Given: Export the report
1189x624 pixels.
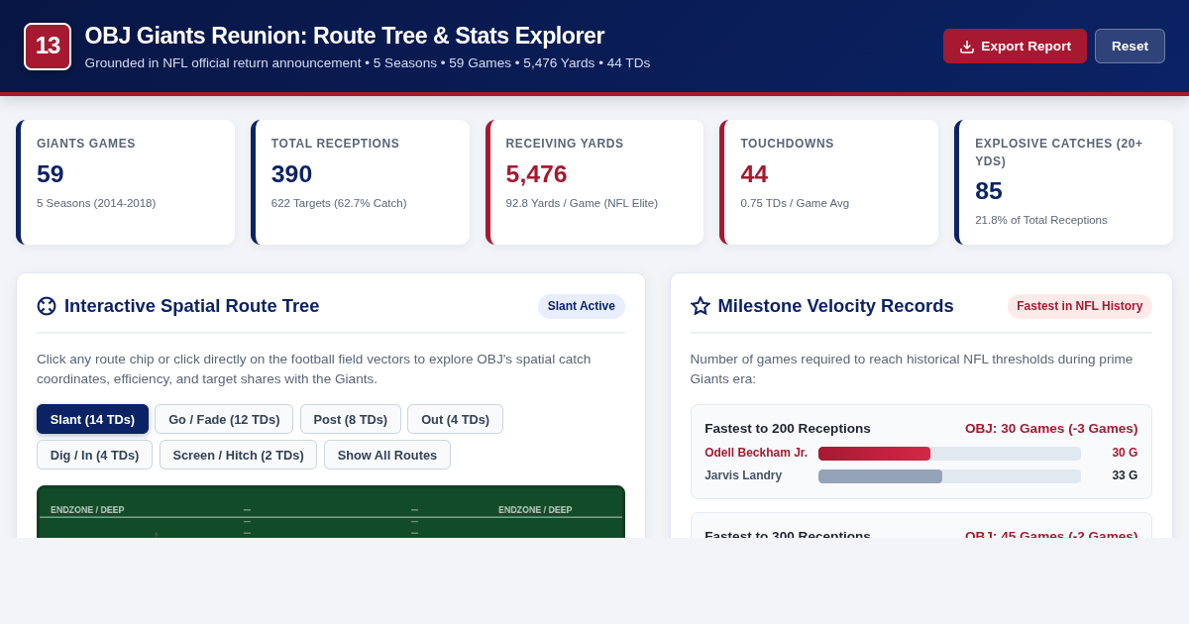Looking at the screenshot, I should coord(1015,47).
